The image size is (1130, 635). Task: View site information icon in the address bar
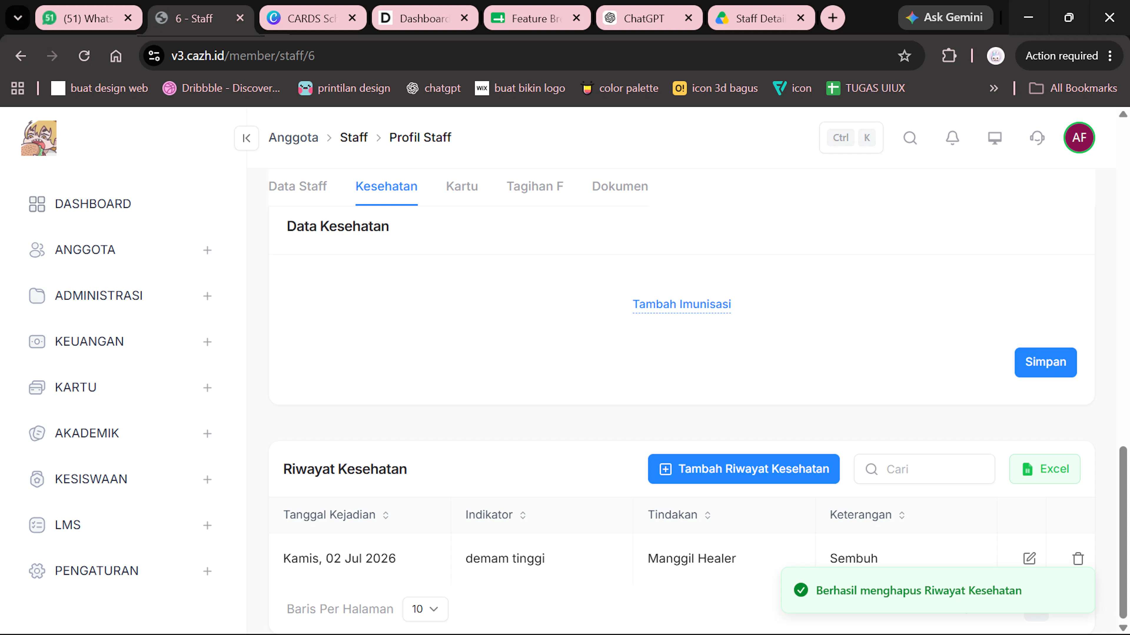tap(154, 56)
